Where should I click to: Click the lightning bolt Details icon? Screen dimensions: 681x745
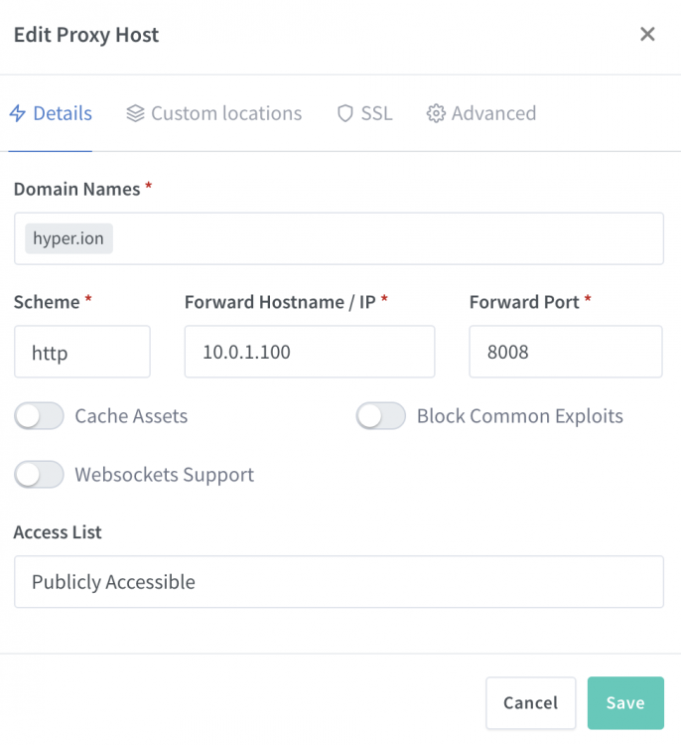(18, 113)
